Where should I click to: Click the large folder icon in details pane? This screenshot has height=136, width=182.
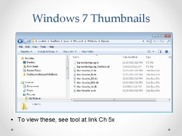24,106
